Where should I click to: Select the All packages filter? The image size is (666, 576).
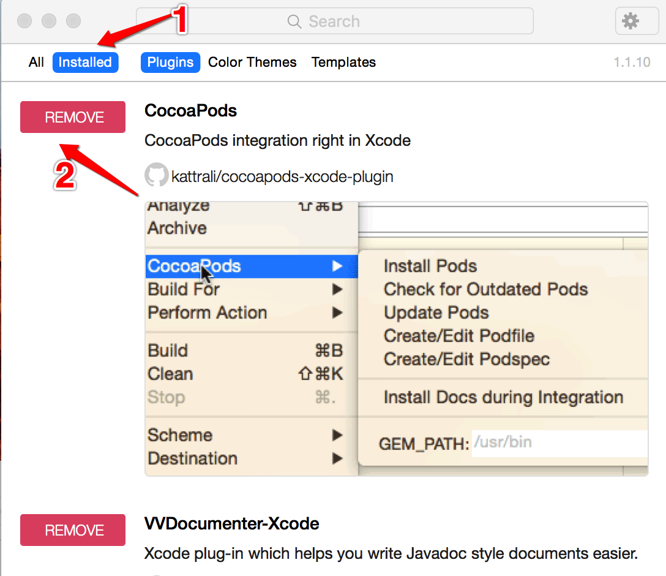click(36, 63)
